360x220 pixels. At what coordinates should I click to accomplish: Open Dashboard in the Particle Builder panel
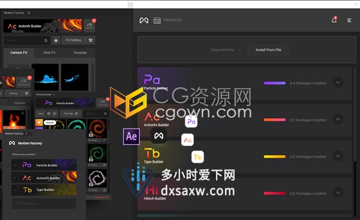103,103
